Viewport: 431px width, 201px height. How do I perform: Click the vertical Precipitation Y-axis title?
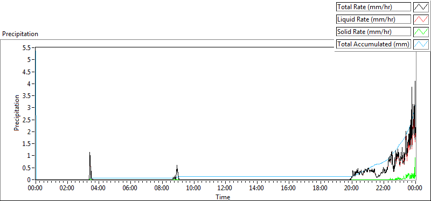tap(17, 113)
